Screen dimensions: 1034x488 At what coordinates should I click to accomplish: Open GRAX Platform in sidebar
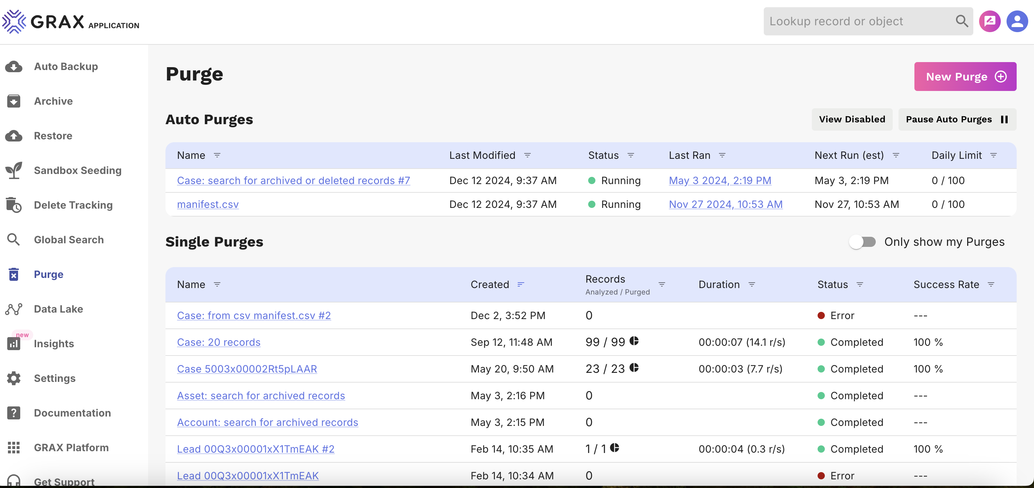(x=72, y=448)
